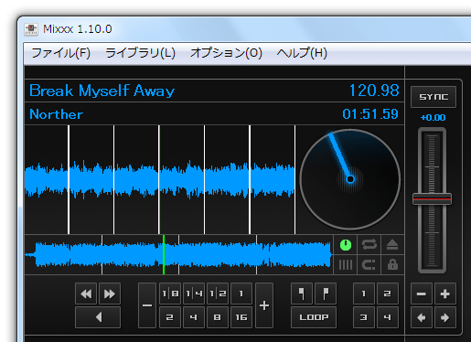This screenshot has height=342, width=471.
Task: Halve the loop with minus button
Action: tap(147, 305)
